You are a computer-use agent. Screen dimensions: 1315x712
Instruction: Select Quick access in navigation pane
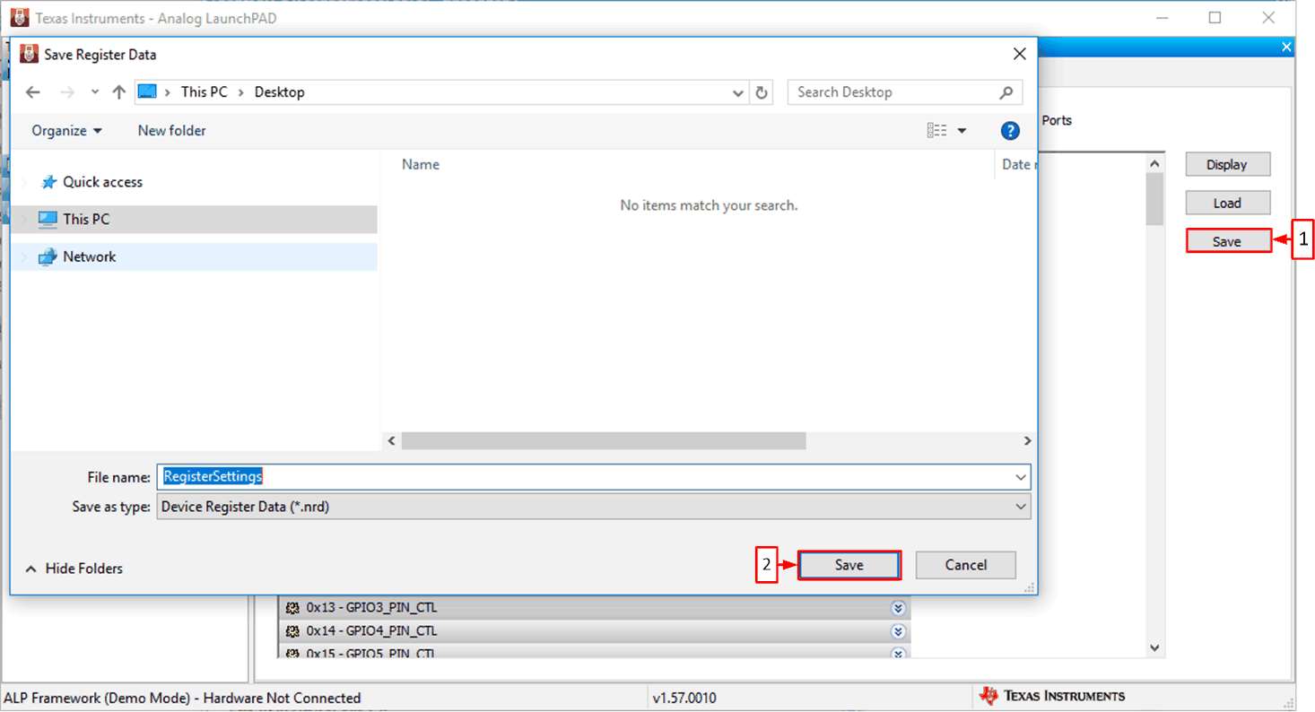(102, 182)
